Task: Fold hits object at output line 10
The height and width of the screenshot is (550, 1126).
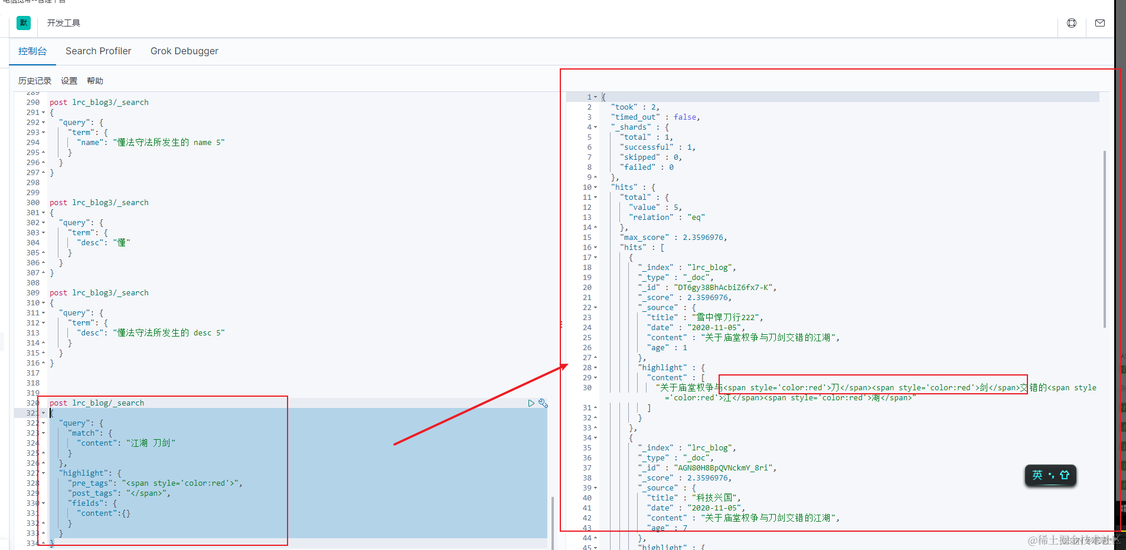Action: [595, 187]
